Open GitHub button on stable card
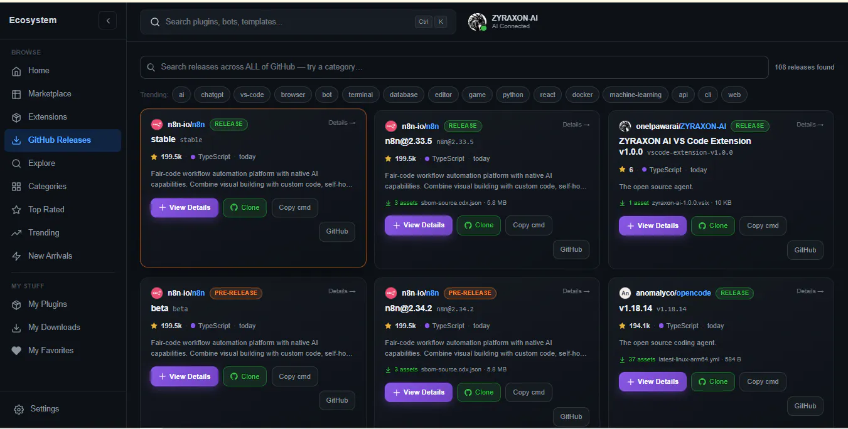This screenshot has width=848, height=429. pyautogui.click(x=337, y=231)
